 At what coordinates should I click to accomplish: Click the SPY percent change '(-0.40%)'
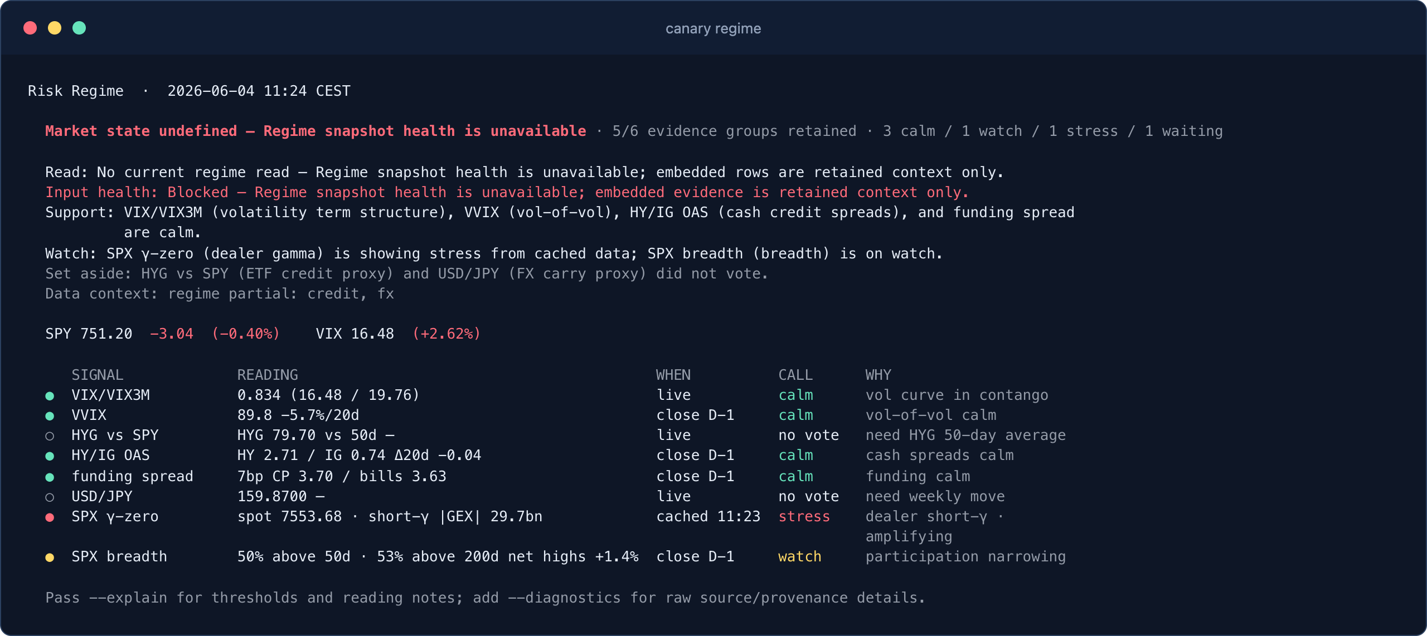point(246,334)
